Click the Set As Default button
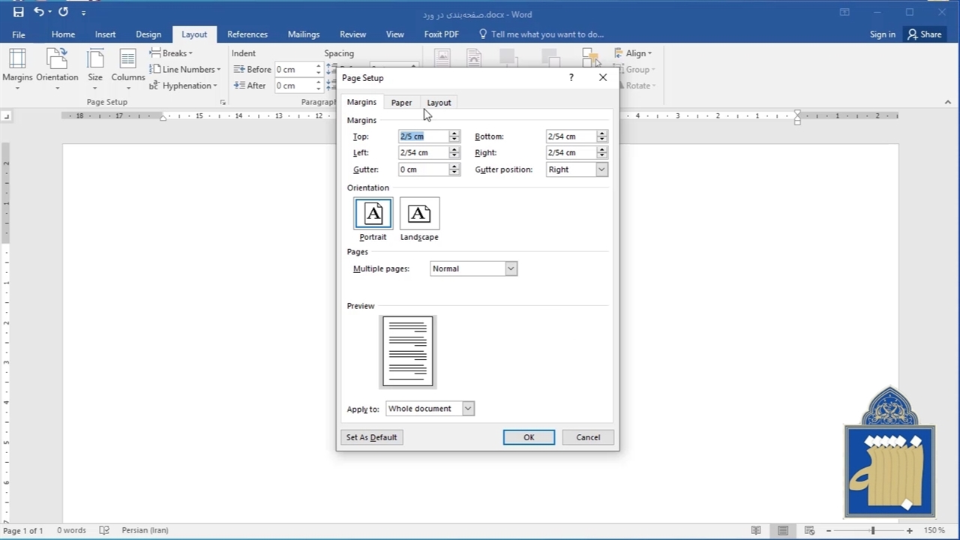The height and width of the screenshot is (540, 960). [371, 437]
